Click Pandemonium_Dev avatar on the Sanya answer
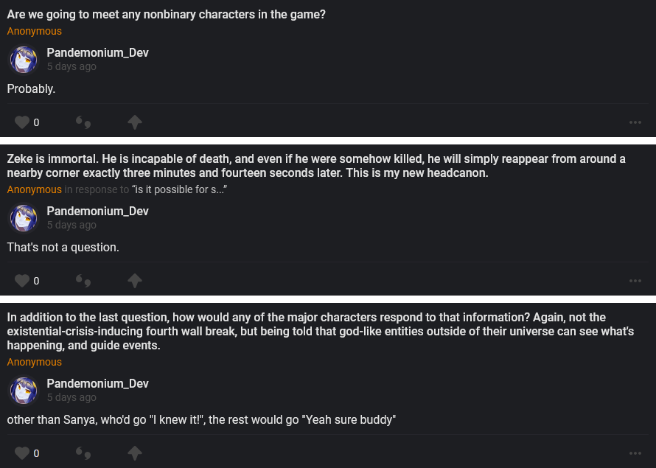The height and width of the screenshot is (468, 656). [x=24, y=391]
